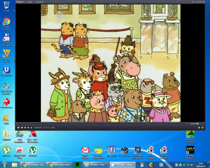Viewport: 210px width, 168px height.
Task: Switch to the Facebook Chrome taskbar window
Action: (33, 165)
